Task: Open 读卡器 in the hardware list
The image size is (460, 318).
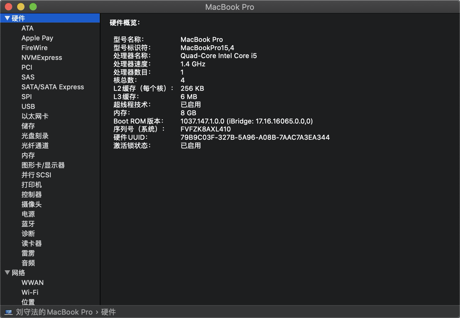Action: pos(32,243)
